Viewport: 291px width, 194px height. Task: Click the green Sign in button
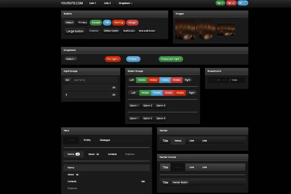coord(220,3)
